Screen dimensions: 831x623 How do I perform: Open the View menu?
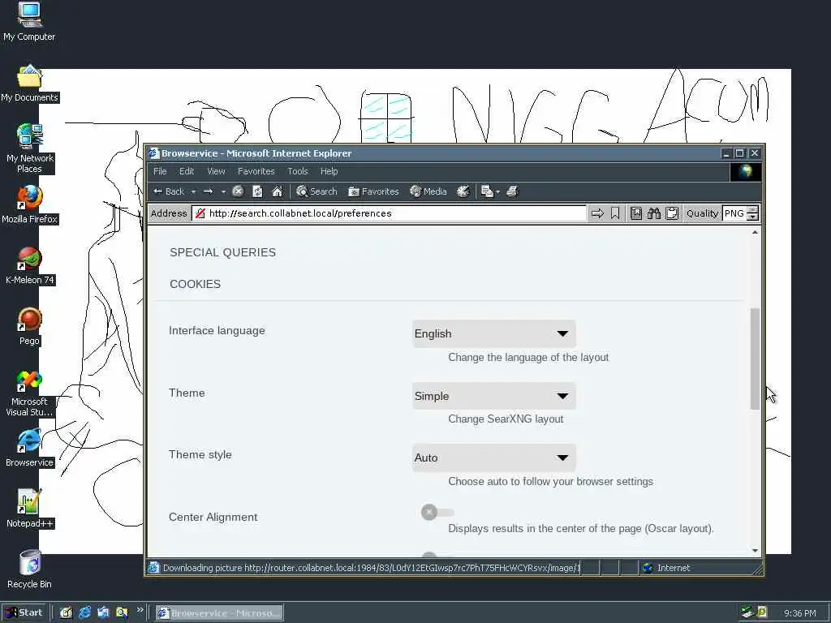point(216,171)
